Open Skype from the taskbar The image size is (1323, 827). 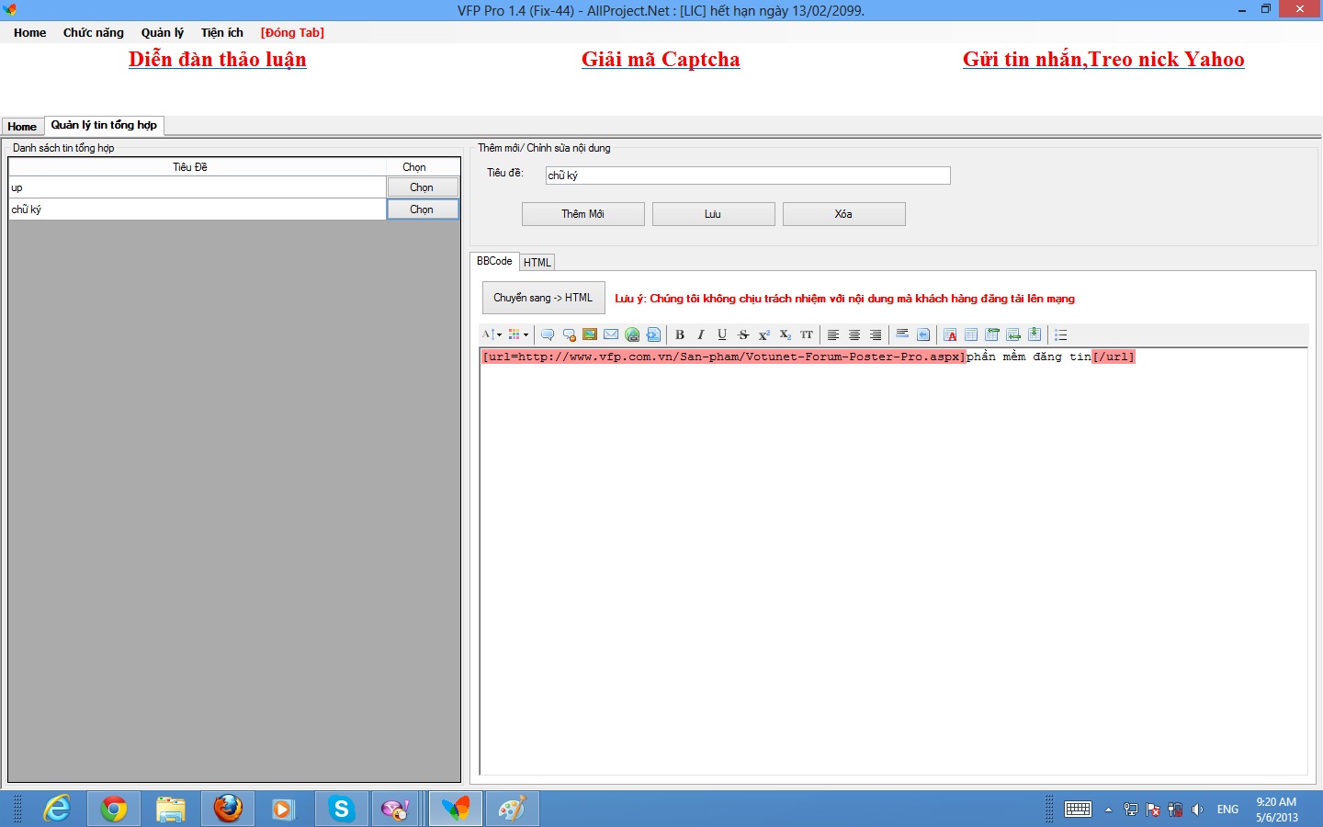click(342, 809)
